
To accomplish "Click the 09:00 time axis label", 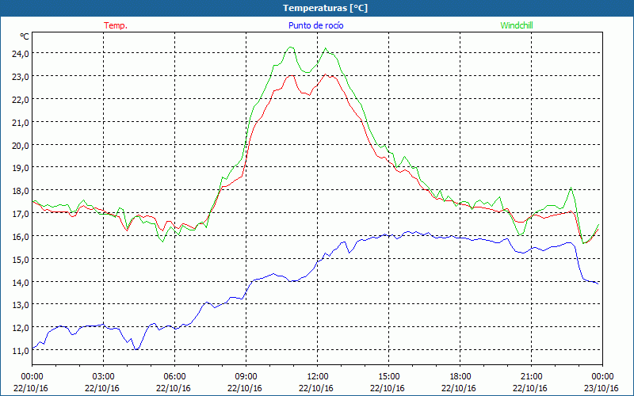I will [x=246, y=377].
